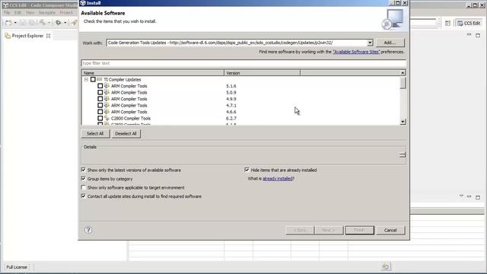
Task: Collapse the TI Compiler Updates tree node
Action: click(x=86, y=79)
